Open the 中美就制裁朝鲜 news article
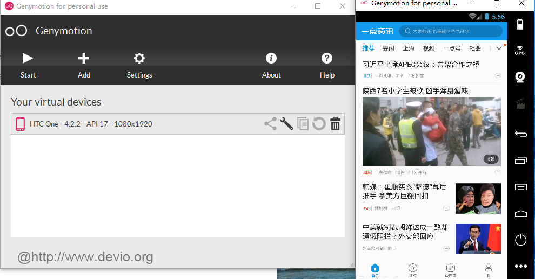The width and height of the screenshot is (535, 279). [x=405, y=232]
